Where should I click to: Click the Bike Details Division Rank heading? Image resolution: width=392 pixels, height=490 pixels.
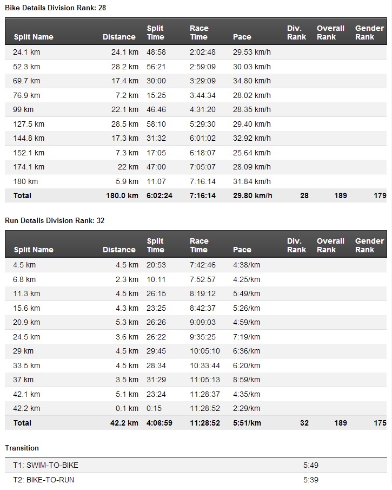click(x=55, y=8)
